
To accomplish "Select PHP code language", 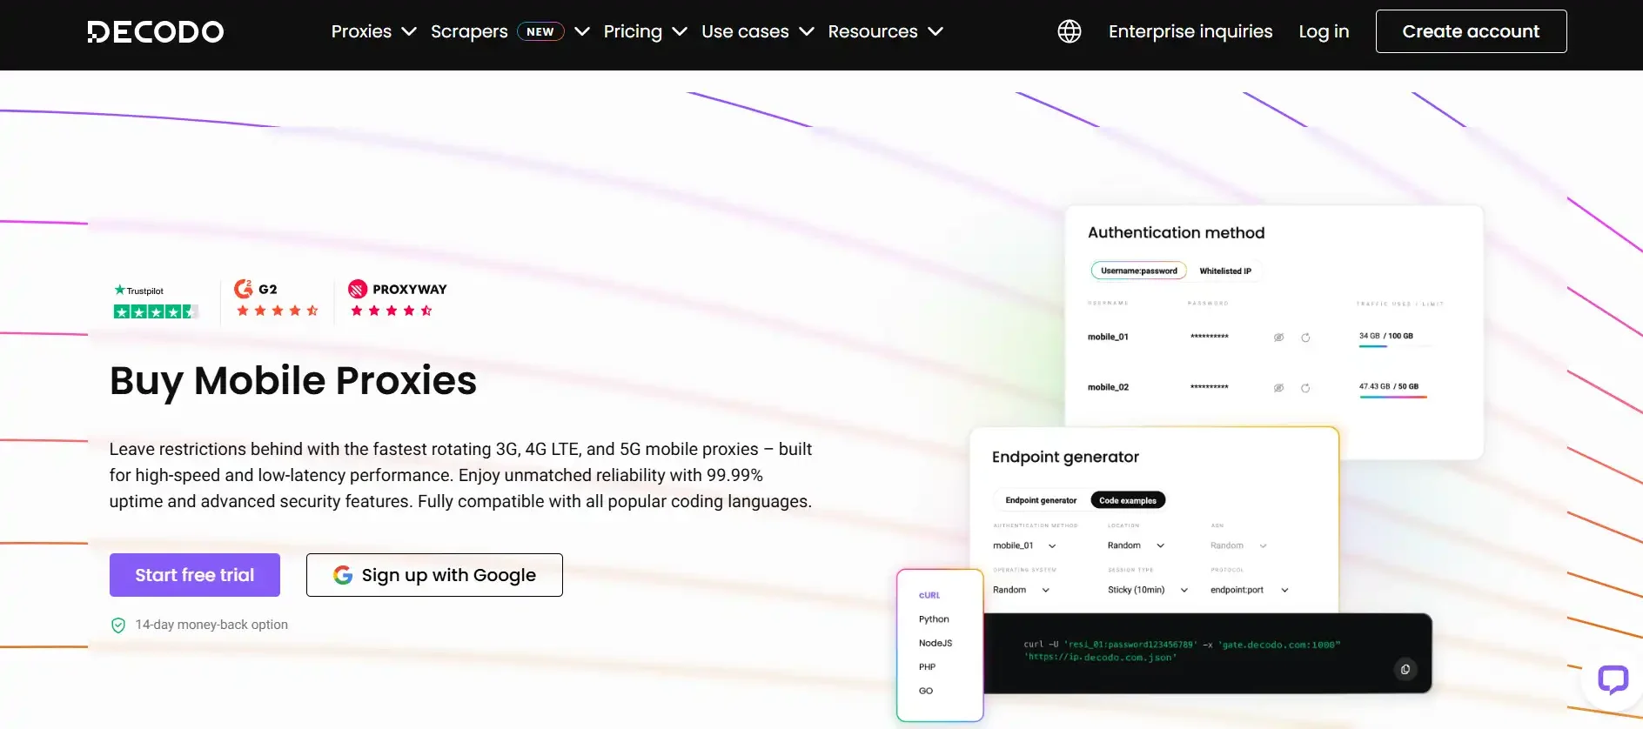I will tap(927, 667).
